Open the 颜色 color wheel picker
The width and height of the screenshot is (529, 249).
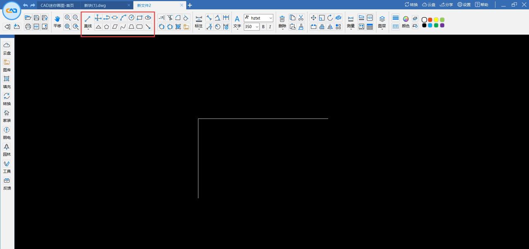click(x=405, y=19)
